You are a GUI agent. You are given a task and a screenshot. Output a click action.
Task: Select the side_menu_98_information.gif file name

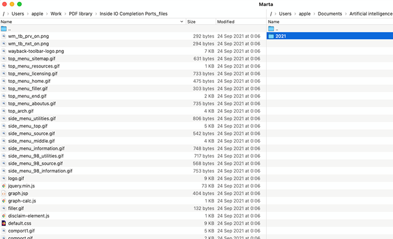(40, 171)
